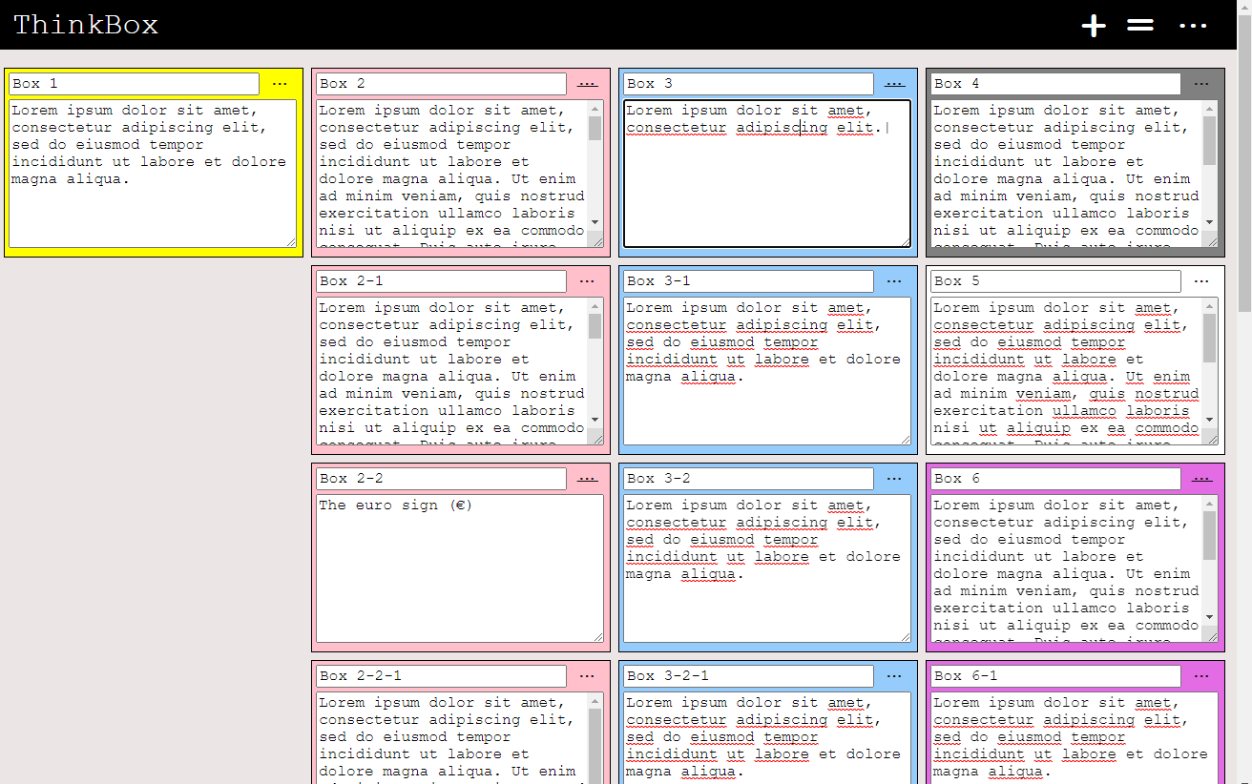Click the Box 3 title field
1252x784 pixels.
[x=748, y=84]
